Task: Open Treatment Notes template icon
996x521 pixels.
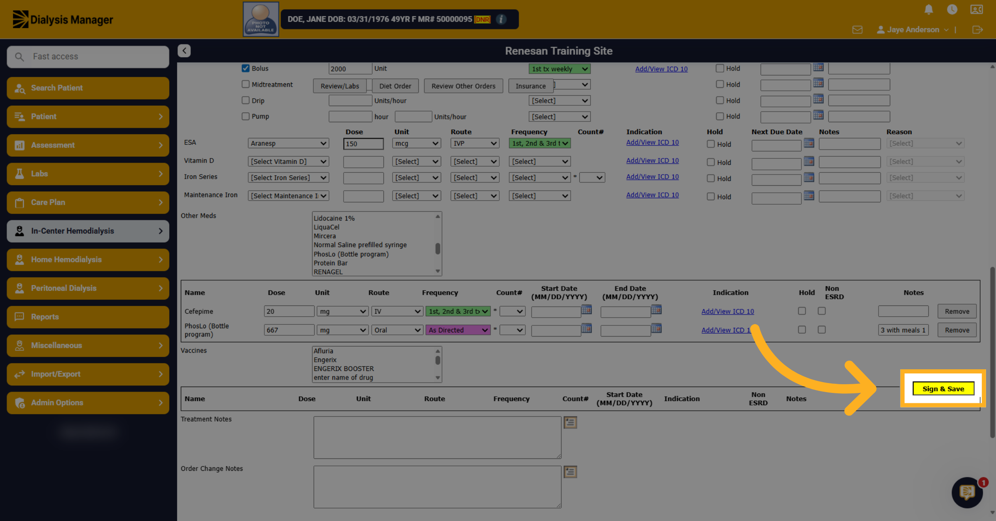Action: [x=570, y=422]
